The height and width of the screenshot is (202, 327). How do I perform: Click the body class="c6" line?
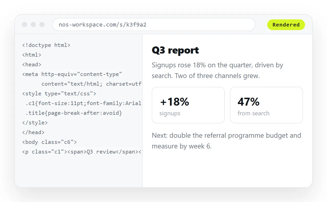coord(50,142)
